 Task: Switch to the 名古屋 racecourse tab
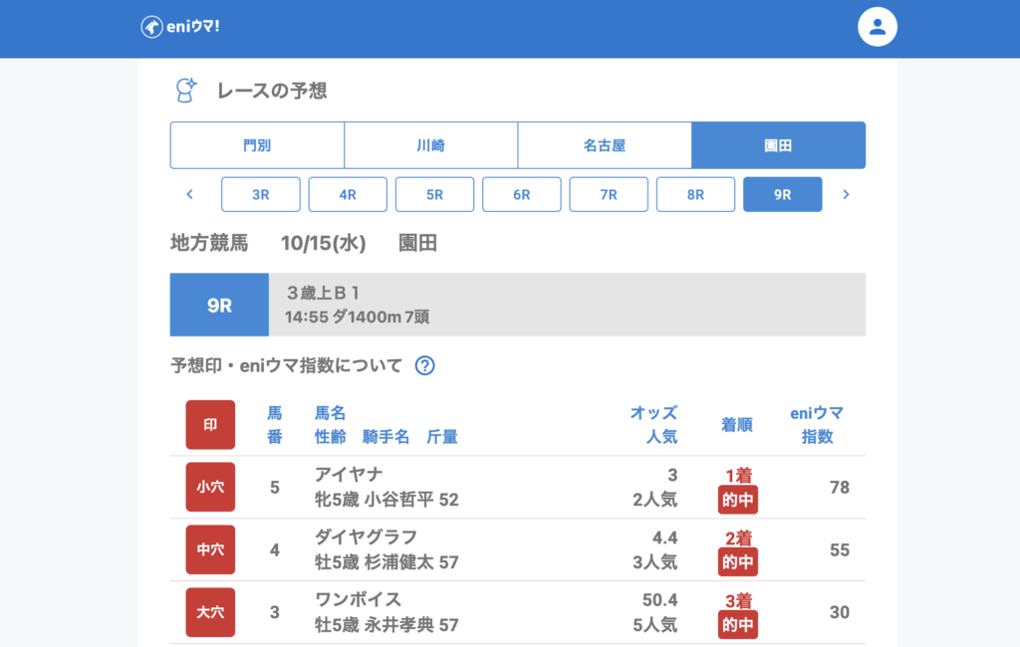604,145
